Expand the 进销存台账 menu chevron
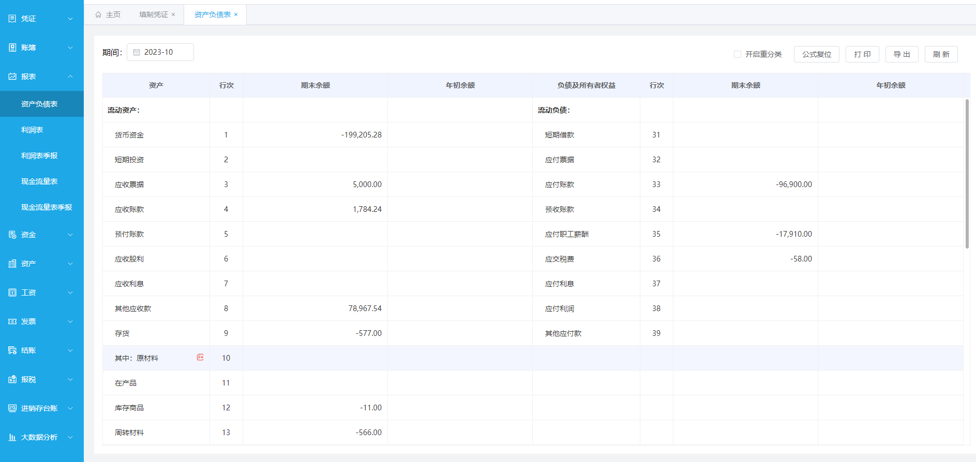The height and width of the screenshot is (462, 976). tap(70, 408)
